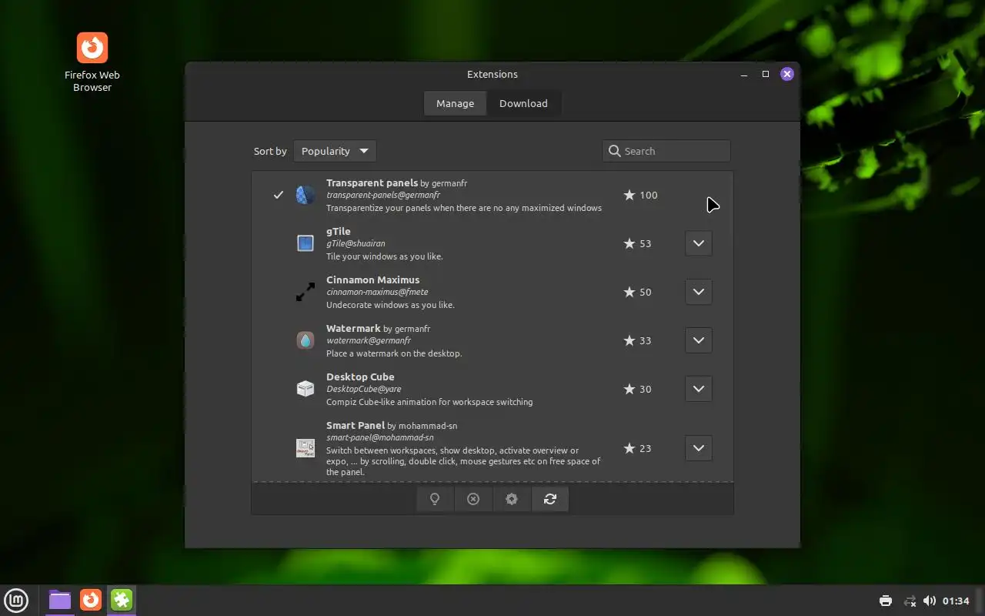Click the Desktop Cube icon
Viewport: 985px width, 616px height.
[306, 389]
